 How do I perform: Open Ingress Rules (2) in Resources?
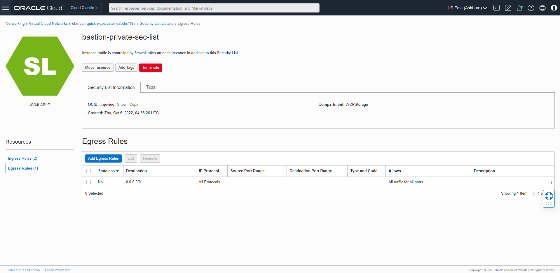[x=22, y=158]
